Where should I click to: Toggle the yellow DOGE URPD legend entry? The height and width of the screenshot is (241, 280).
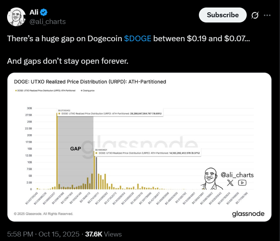tap(45, 90)
